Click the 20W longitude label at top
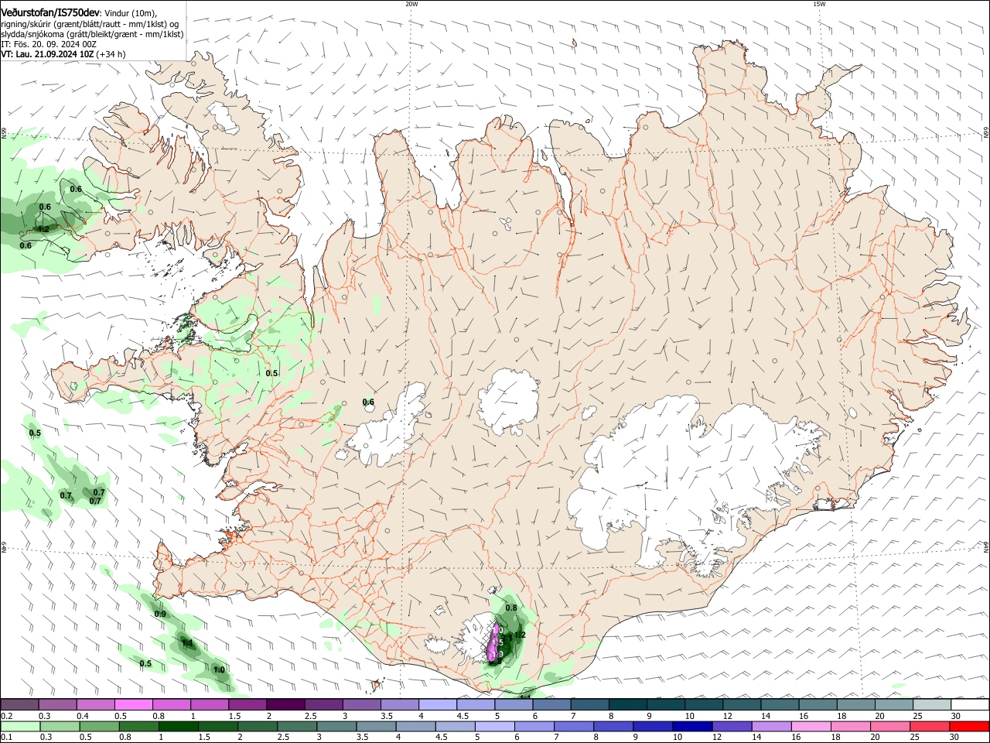Viewport: 990px width, 743px height. [x=411, y=4]
